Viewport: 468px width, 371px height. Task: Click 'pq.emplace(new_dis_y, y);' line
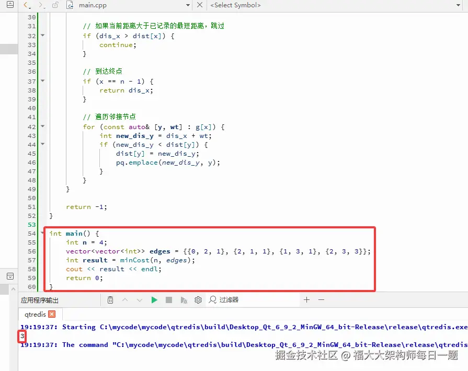click(168, 163)
